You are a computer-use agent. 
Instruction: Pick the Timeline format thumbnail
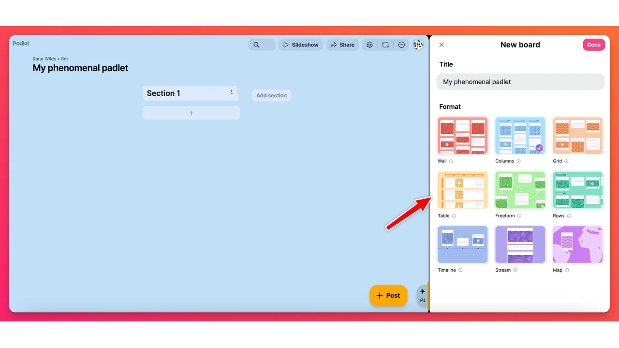pos(462,245)
